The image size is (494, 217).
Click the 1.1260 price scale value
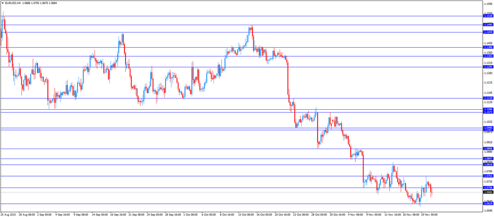click(x=488, y=73)
